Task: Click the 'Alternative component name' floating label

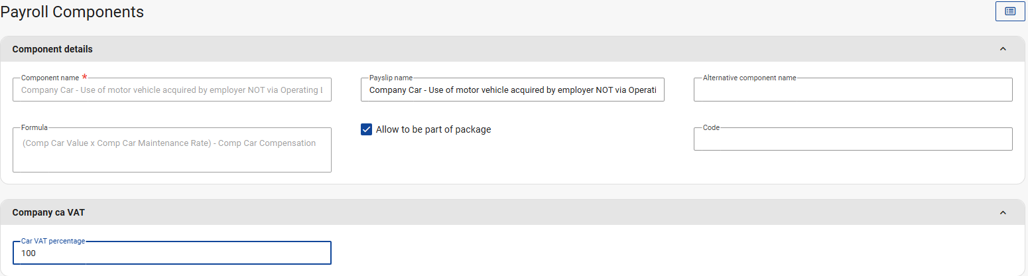Action: [x=749, y=78]
